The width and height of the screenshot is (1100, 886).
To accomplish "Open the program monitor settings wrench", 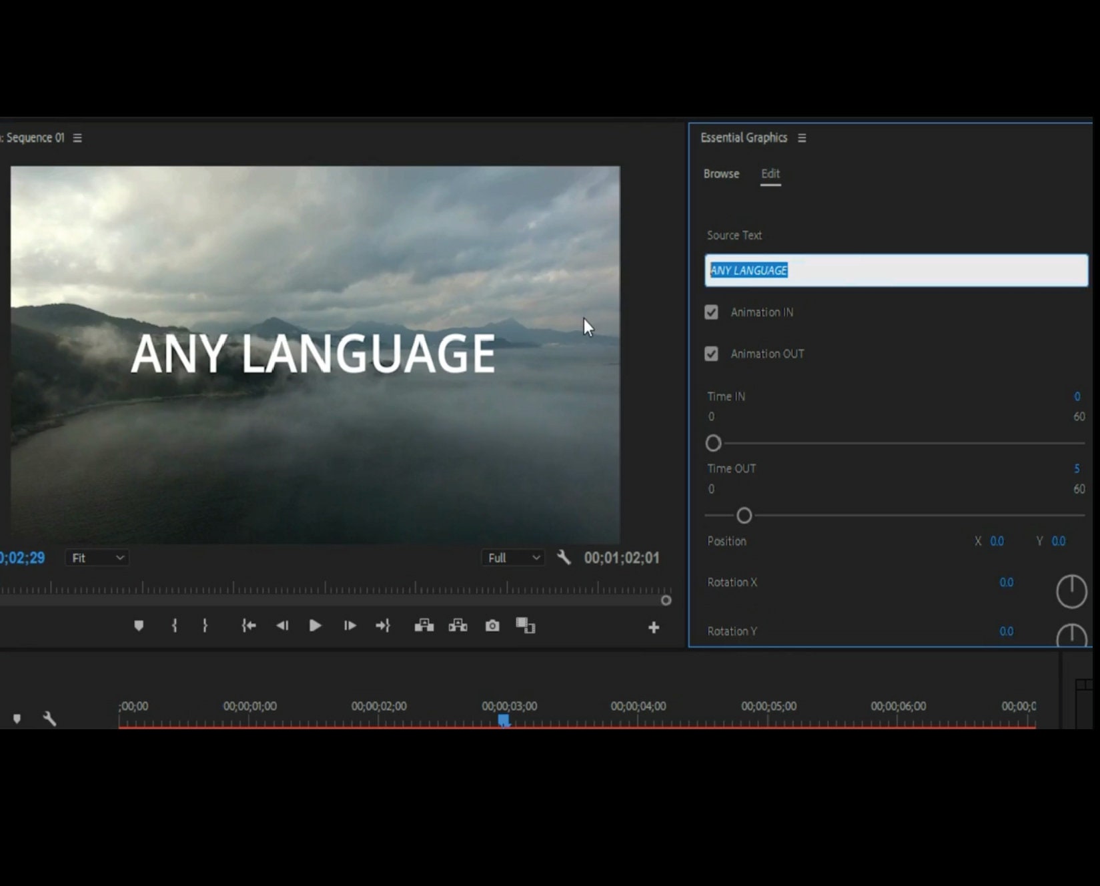I will (564, 558).
